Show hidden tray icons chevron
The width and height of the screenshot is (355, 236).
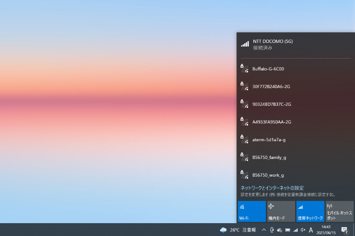tap(264, 230)
